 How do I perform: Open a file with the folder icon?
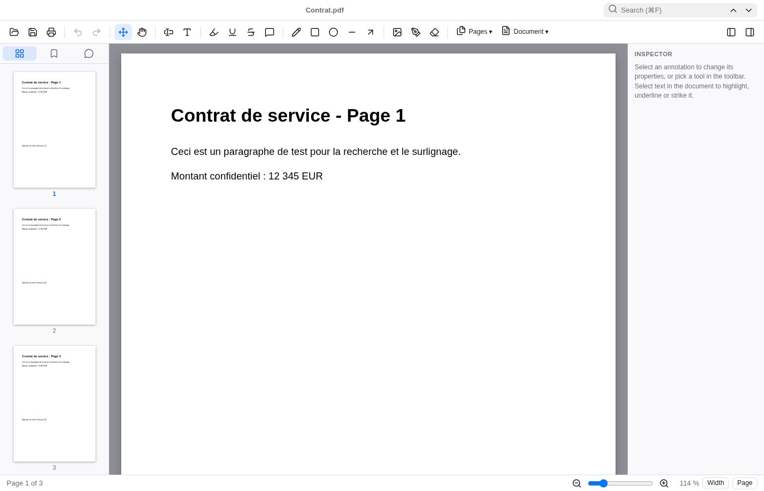pyautogui.click(x=14, y=32)
